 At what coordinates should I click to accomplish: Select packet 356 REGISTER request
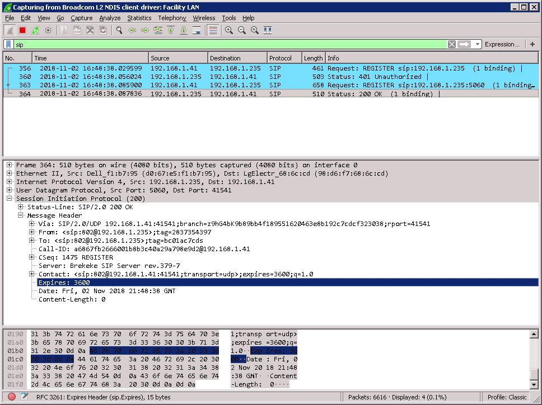[x=270, y=68]
